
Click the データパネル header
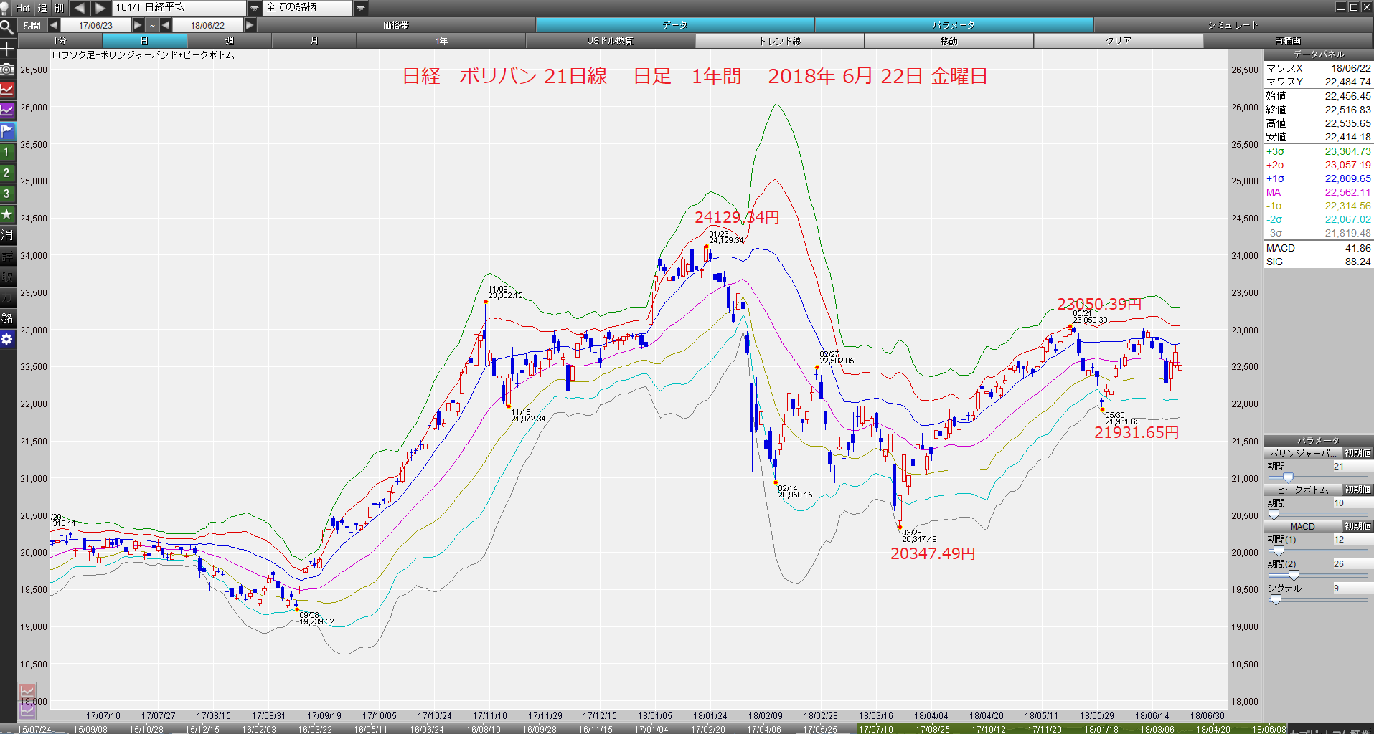1318,54
